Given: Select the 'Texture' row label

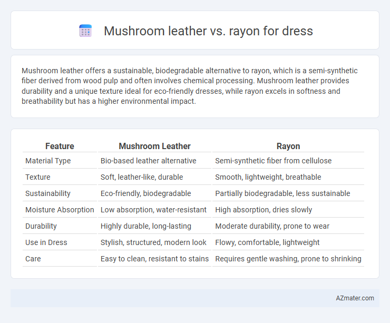Looking at the screenshot, I should 38,177.
